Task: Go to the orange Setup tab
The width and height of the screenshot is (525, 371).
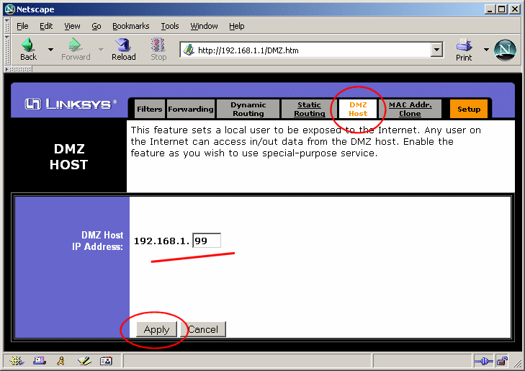Action: pyautogui.click(x=469, y=109)
